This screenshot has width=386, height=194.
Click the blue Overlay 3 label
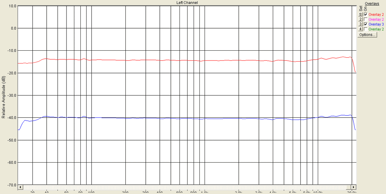(376, 24)
